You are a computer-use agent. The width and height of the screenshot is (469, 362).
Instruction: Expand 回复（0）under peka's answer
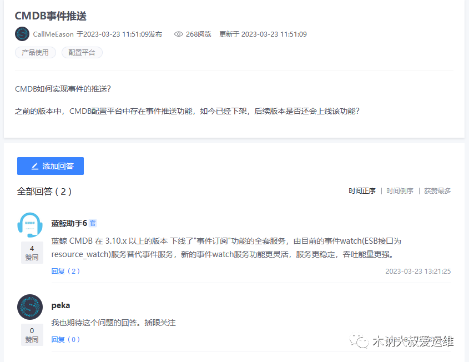[x=65, y=340]
